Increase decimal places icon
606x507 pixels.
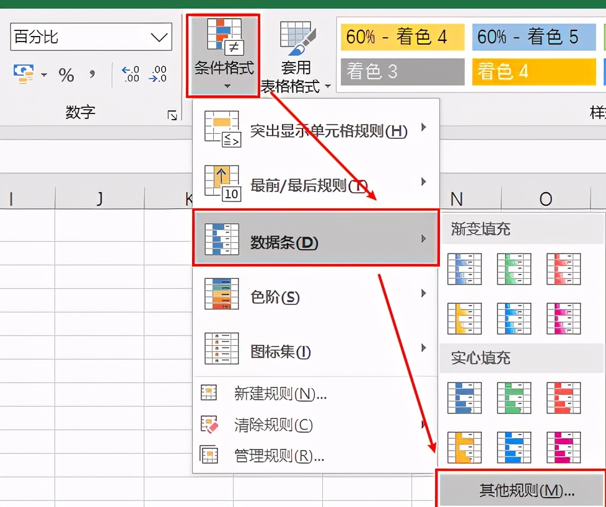130,74
